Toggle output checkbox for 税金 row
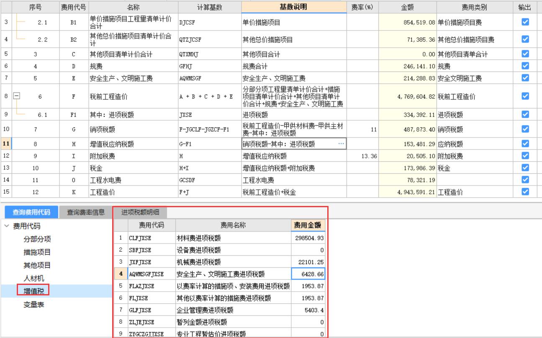 tap(525, 168)
